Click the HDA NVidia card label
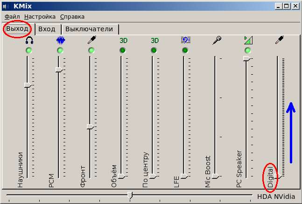The height and width of the screenshot is (204, 302). 276,197
